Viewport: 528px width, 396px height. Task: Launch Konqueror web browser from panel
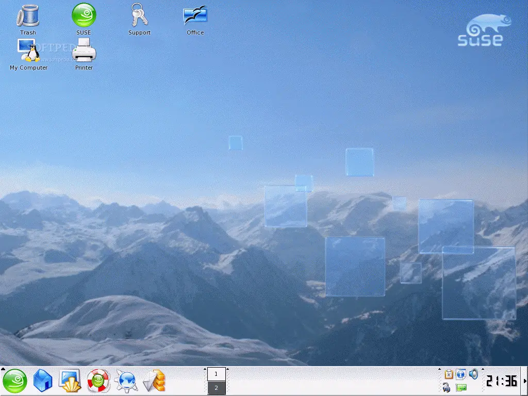[126, 381]
